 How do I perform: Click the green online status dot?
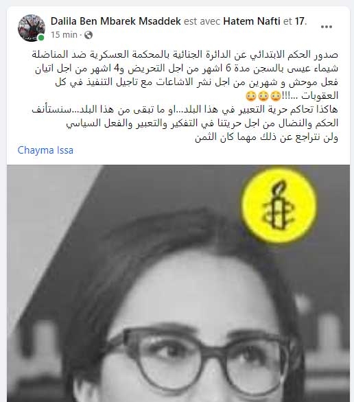pyautogui.click(x=41, y=38)
